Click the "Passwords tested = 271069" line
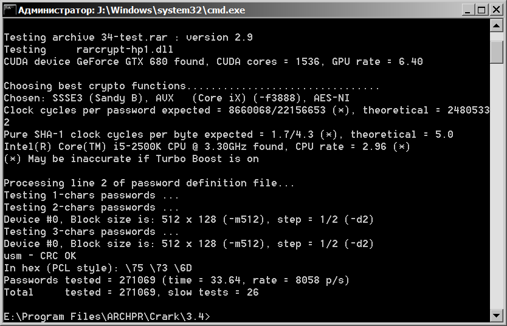 [176, 280]
